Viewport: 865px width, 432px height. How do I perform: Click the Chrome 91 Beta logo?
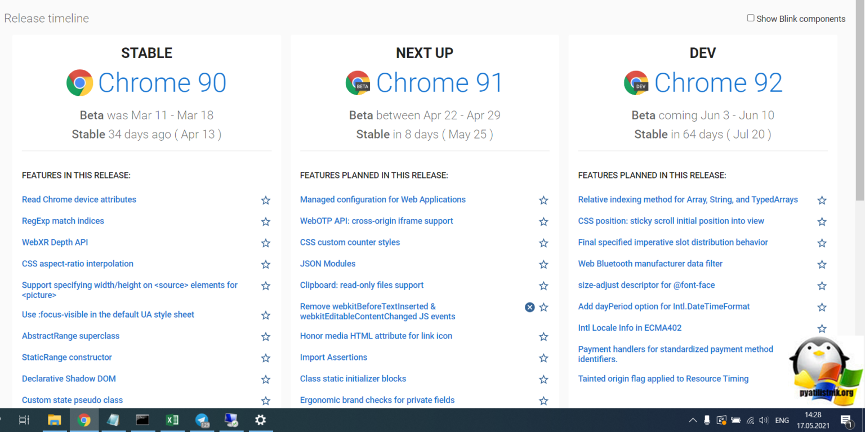click(358, 83)
